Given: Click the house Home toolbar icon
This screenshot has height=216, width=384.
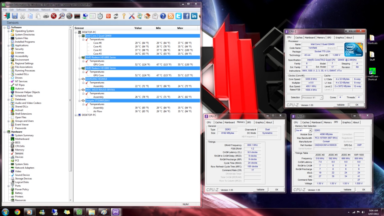Looking at the screenshot, I should pyautogui.click(x=147, y=16).
